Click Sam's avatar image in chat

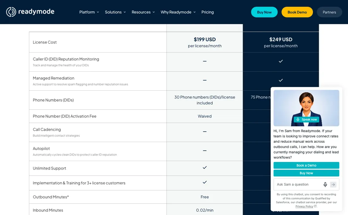pyautogui.click(x=306, y=108)
